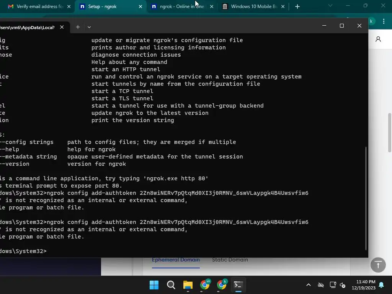
Task: Click the "'ngrok.exe http 80'" text
Action: pos(175,178)
